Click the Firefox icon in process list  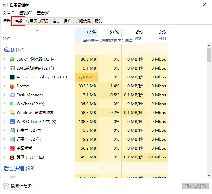click(x=12, y=86)
